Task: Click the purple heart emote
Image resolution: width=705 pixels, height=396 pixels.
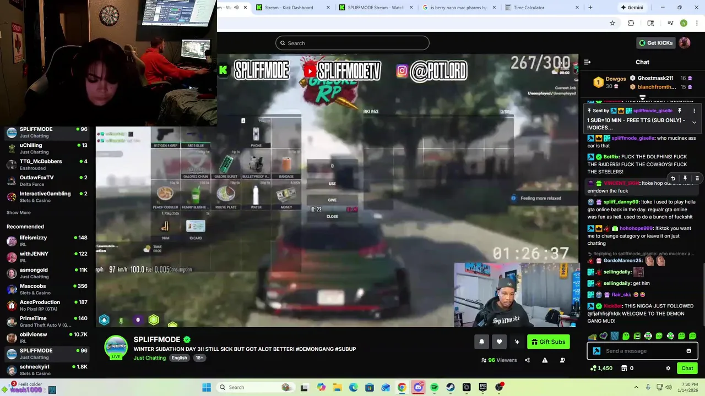Action: coord(604,336)
